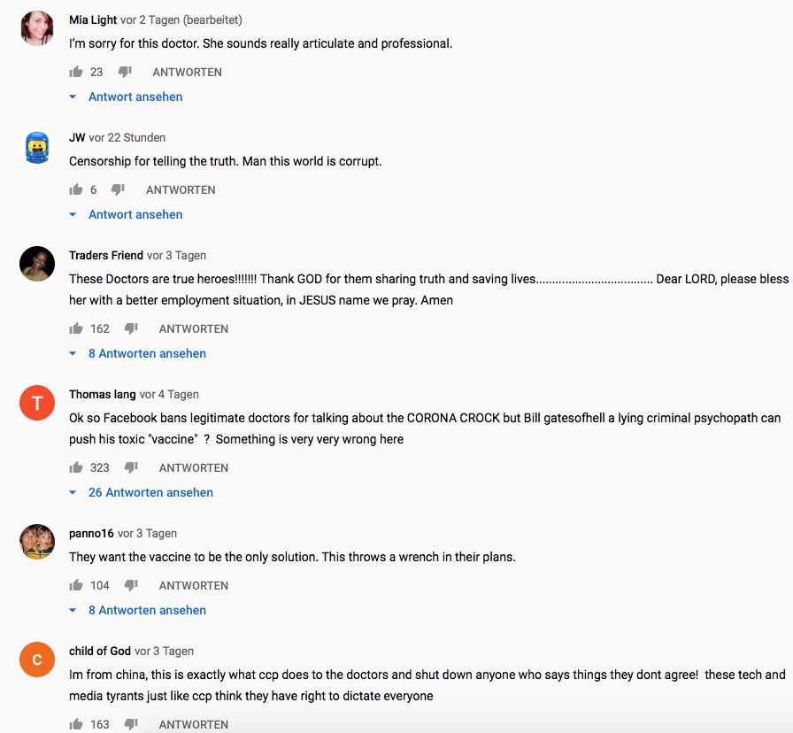This screenshot has height=733, width=793.
Task: Reply to Mia Light via ANTWORTEN
Action: (187, 72)
